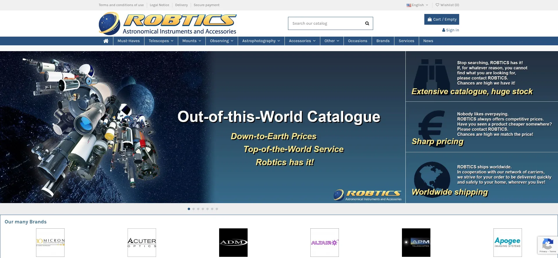Open Secure payment link

pos(207,5)
